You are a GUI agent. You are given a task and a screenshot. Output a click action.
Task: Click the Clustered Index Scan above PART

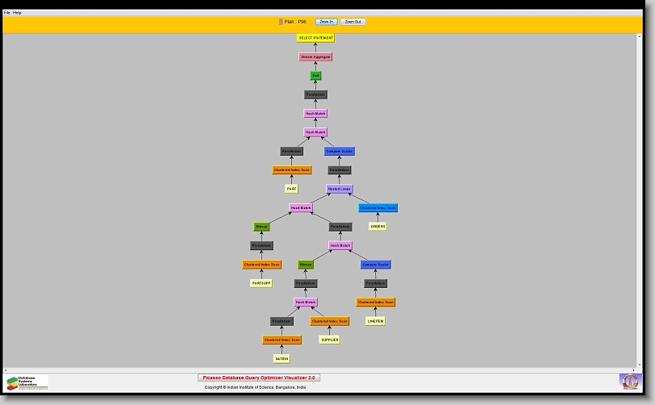point(291,170)
